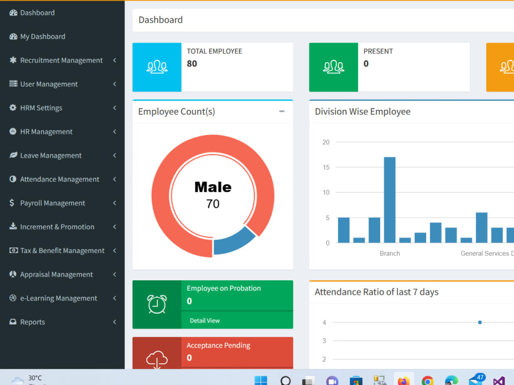Open Mail app with 47 badge
This screenshot has width=514, height=385.
coord(476,380)
